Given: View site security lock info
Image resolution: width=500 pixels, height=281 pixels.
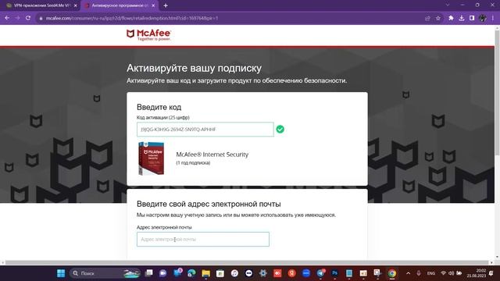Looking at the screenshot, I should 41,19.
